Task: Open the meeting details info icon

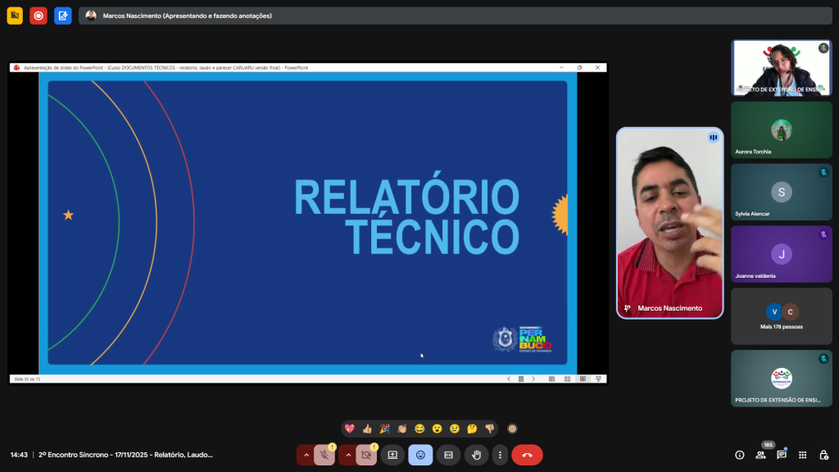Action: [740, 455]
